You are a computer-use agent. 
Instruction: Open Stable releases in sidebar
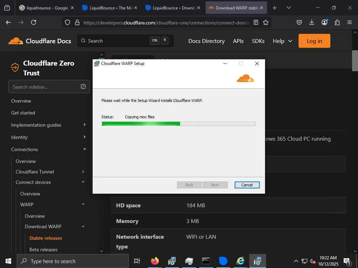(46, 238)
